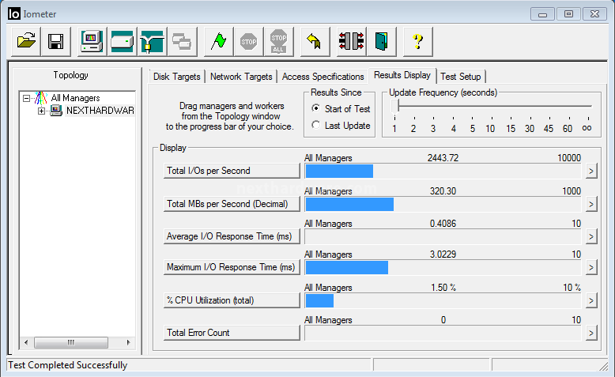Select All Managers in topology tree
The image size is (615, 377).
(x=75, y=98)
